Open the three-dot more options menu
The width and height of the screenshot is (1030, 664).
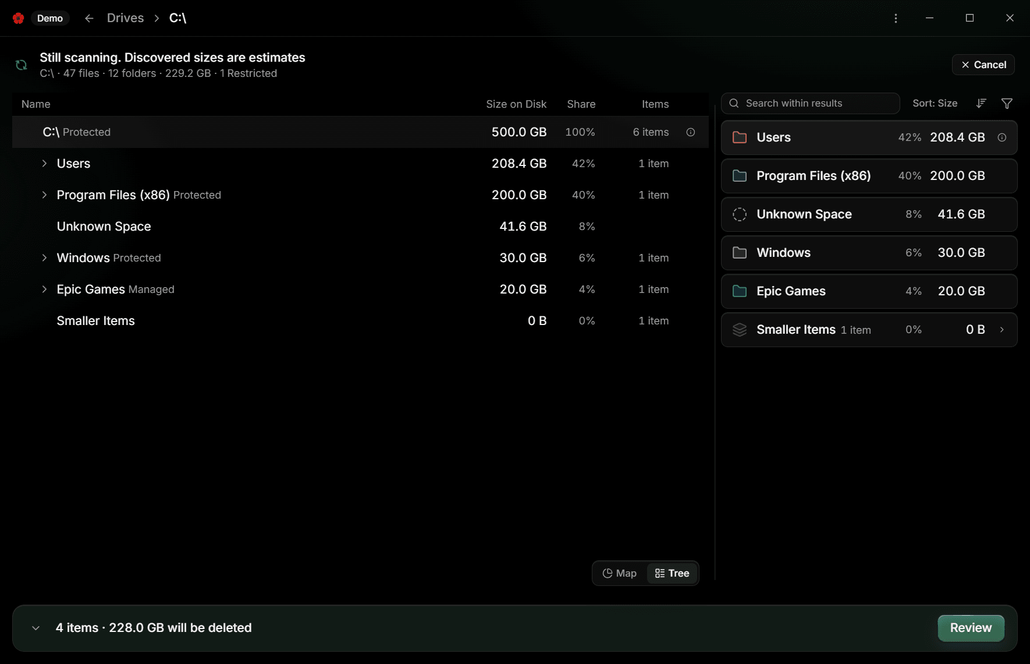pyautogui.click(x=896, y=18)
